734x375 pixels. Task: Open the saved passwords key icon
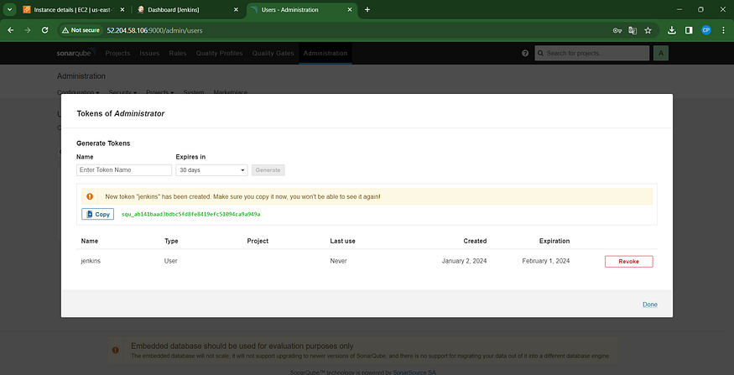[x=617, y=30]
